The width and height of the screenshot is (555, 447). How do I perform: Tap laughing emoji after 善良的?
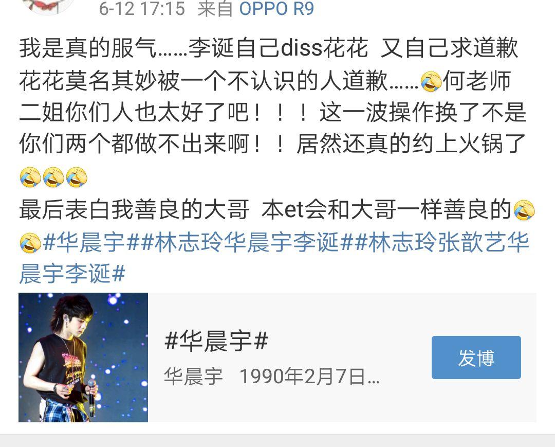click(x=524, y=210)
